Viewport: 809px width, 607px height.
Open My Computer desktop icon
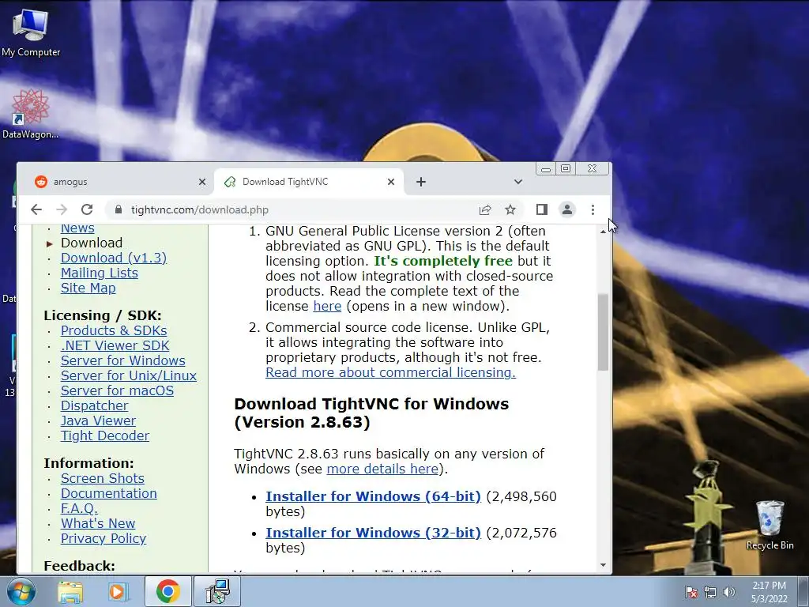click(31, 33)
